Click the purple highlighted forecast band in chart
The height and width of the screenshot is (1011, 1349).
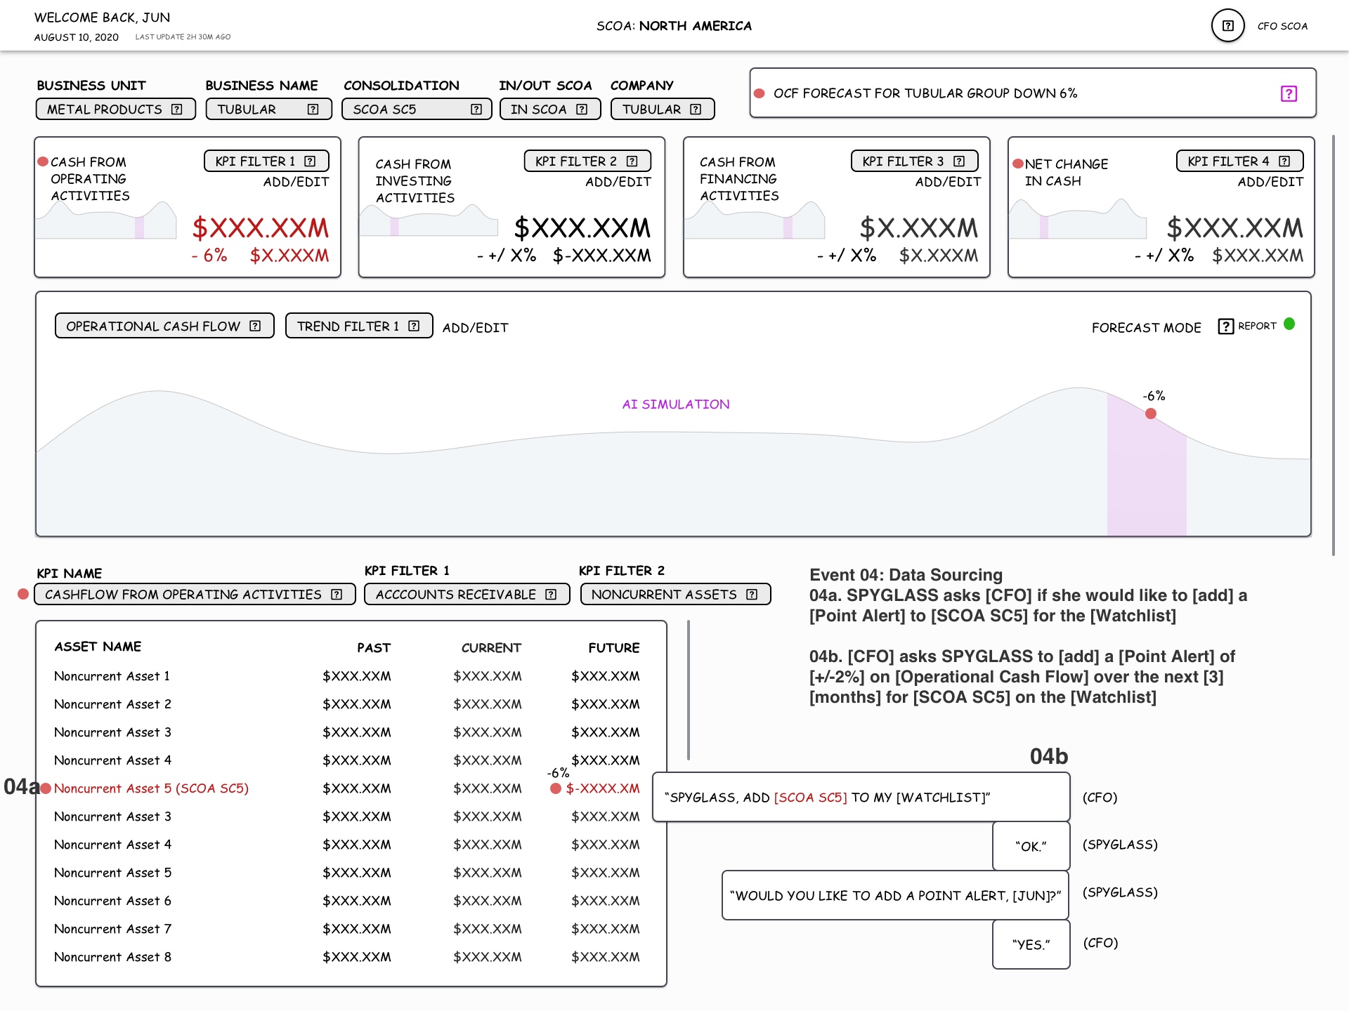(x=1147, y=484)
